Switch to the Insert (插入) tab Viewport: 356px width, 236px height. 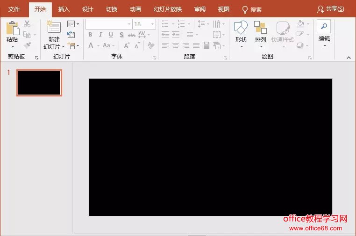64,9
